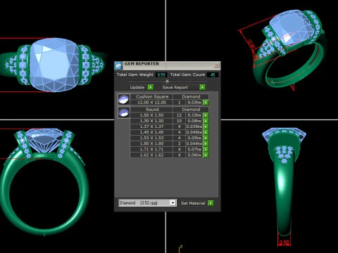Click the green arrow in the 1.50 X 1.50 row
338x253 pixels.
[206, 115]
